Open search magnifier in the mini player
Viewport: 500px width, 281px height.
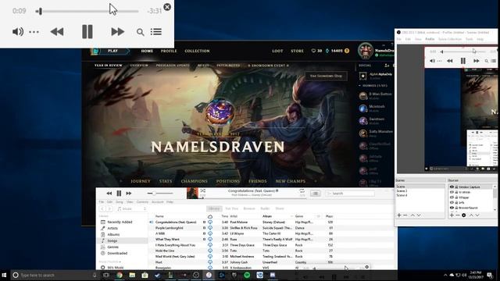[x=141, y=32]
